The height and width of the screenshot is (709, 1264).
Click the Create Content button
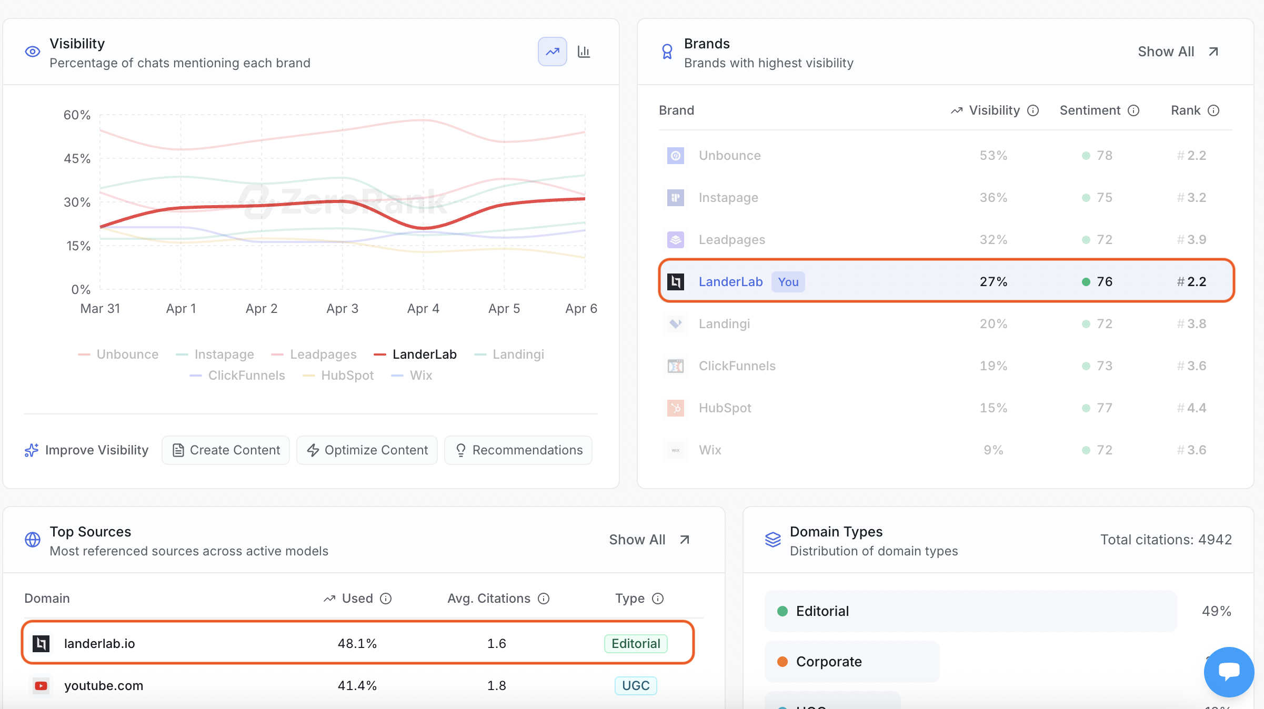(226, 450)
